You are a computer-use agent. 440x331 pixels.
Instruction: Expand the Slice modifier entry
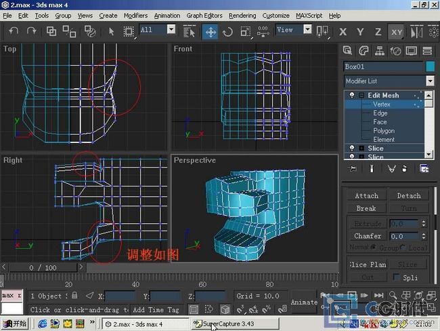click(362, 148)
